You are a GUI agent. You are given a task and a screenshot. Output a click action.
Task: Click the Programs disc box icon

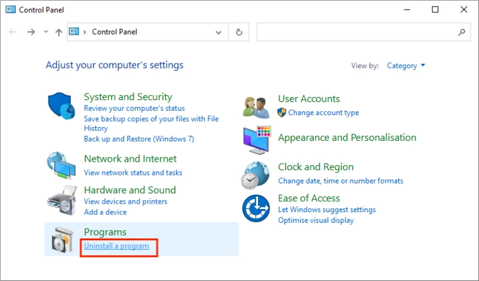pos(62,240)
